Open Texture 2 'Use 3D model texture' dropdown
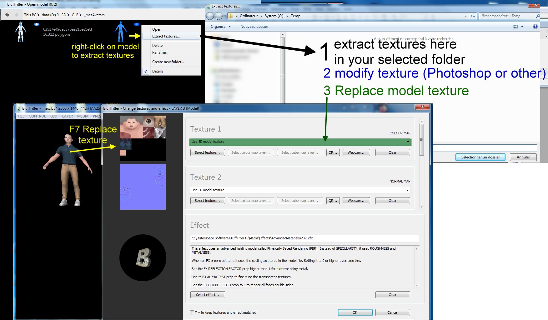Image resolution: width=548 pixels, height=320 pixels. pos(300,190)
